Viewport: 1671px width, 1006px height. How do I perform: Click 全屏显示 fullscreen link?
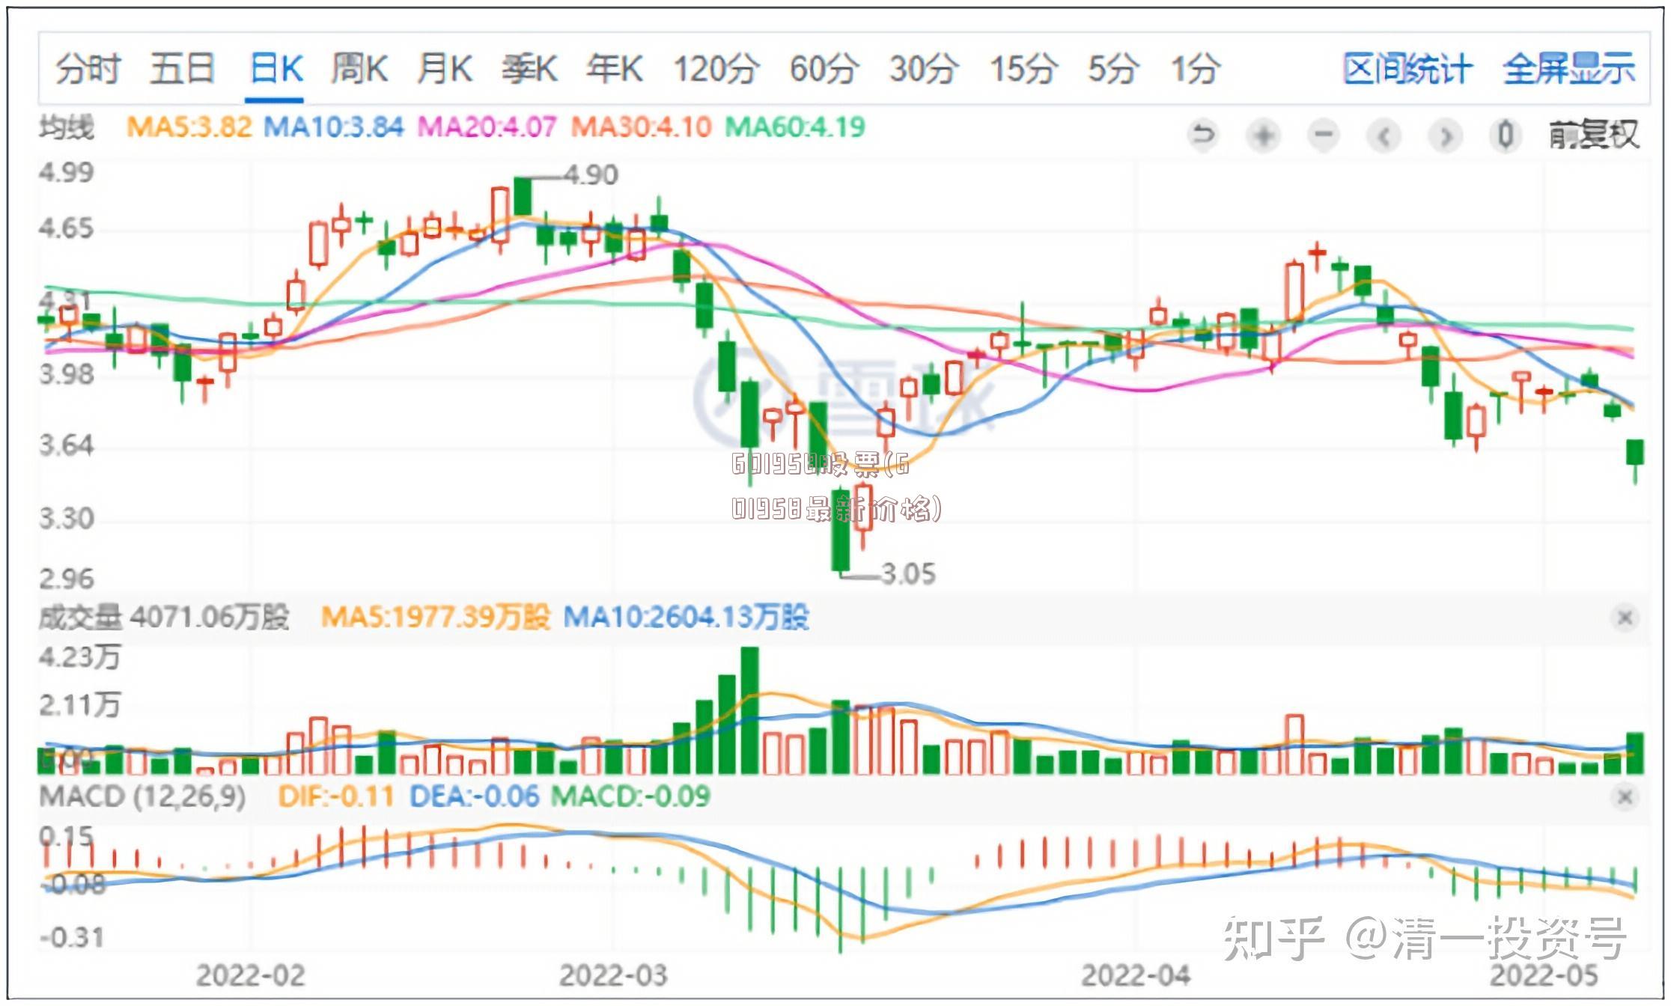tap(1569, 69)
